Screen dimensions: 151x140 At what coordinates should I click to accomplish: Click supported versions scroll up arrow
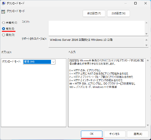point(146,40)
